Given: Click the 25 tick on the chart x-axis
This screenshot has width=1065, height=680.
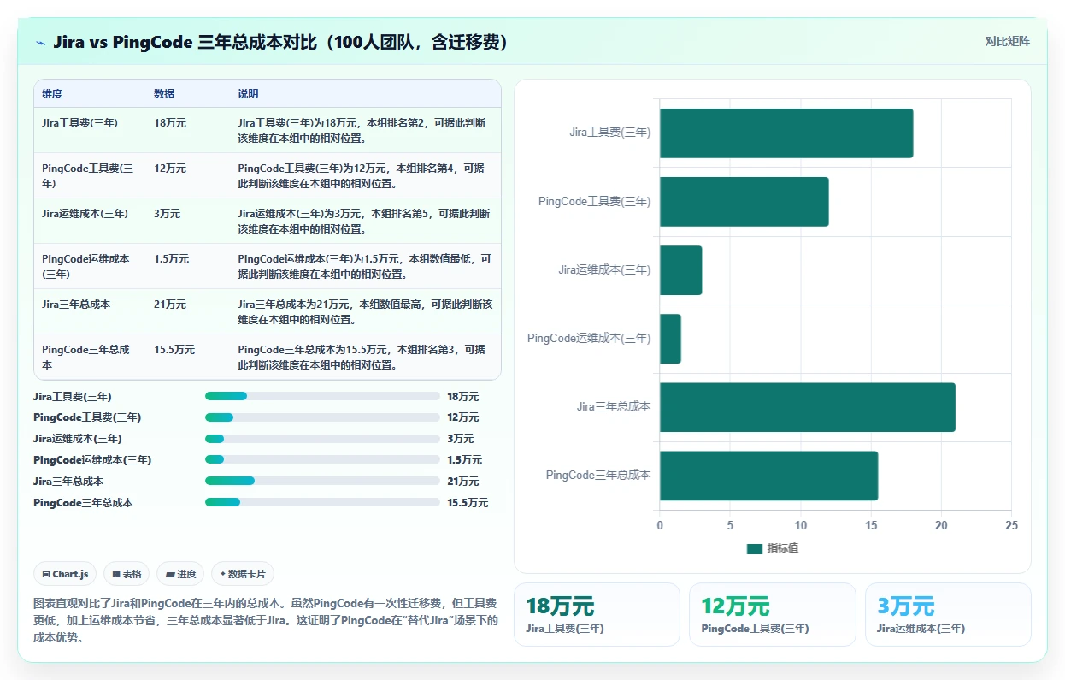Looking at the screenshot, I should point(1012,525).
